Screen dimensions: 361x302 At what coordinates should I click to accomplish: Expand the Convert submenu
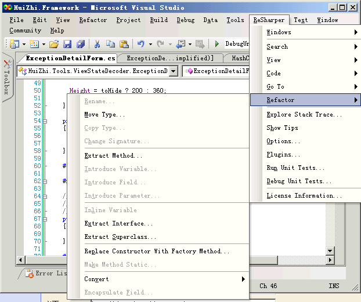(x=243, y=279)
